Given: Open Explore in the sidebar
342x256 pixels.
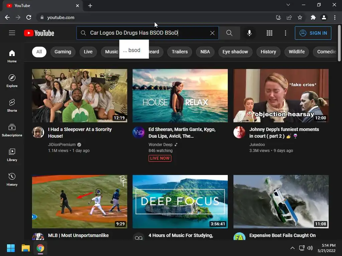Looking at the screenshot, I should [12, 81].
